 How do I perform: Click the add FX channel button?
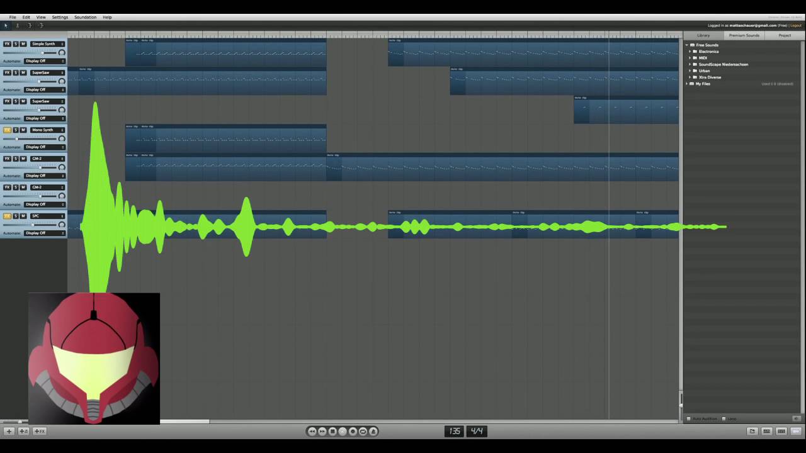click(39, 431)
